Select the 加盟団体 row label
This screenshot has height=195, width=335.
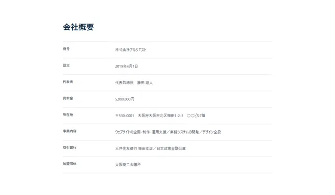click(70, 164)
